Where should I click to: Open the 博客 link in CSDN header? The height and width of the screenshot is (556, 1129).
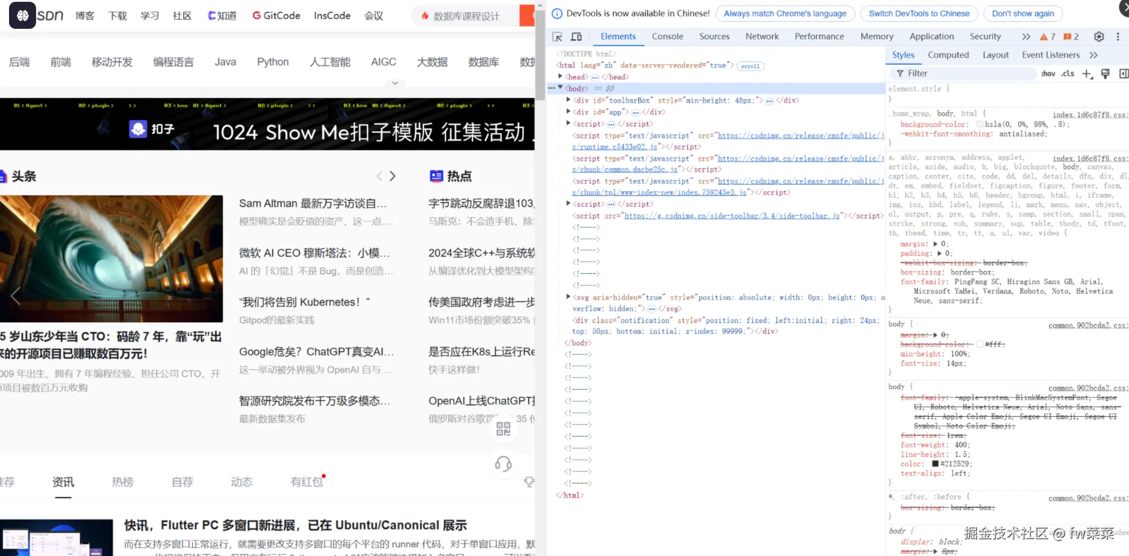pos(85,16)
